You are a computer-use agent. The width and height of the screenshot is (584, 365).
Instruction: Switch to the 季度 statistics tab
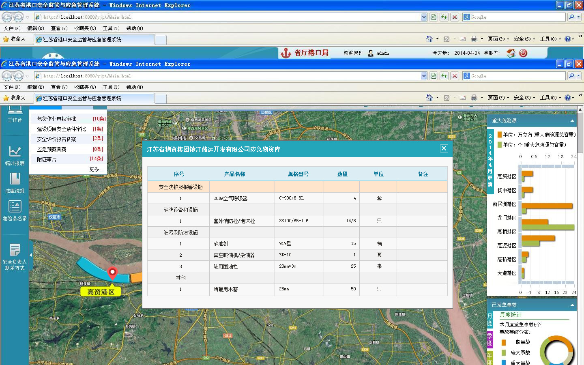tap(490, 339)
